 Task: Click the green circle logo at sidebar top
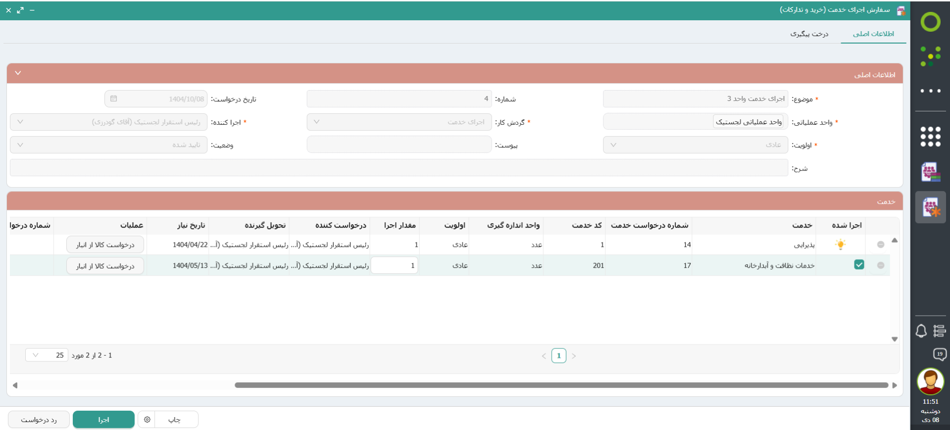pyautogui.click(x=930, y=22)
